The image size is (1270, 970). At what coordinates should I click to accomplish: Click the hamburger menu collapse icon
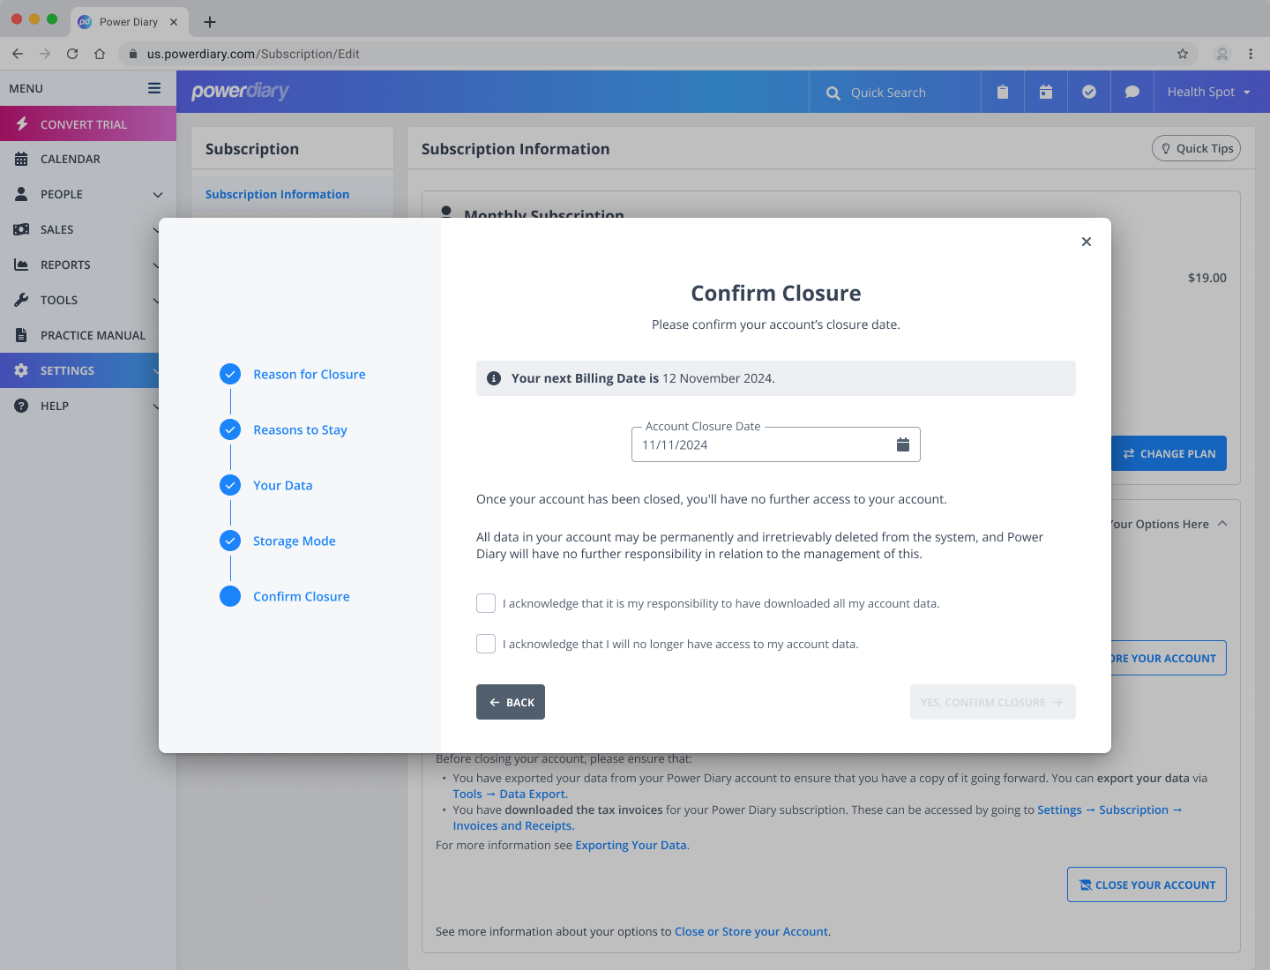point(154,88)
